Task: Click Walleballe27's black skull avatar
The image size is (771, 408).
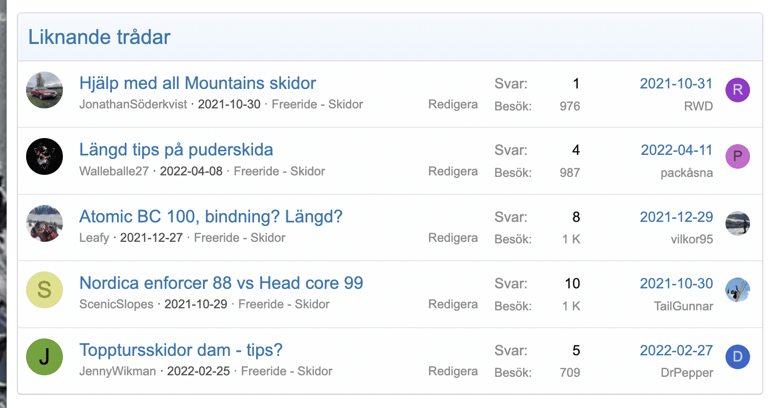Action: tap(44, 156)
